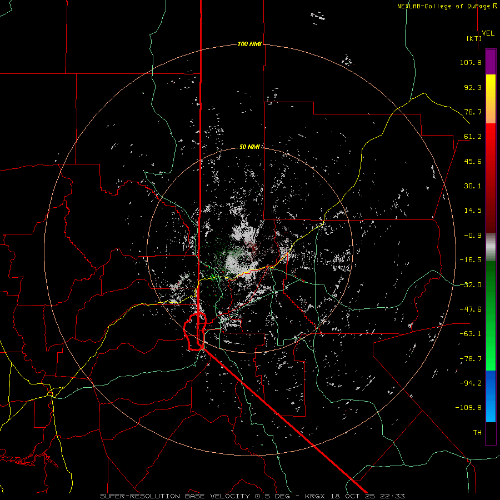Image resolution: width=500 pixels, height=500 pixels.
Task: Click the 61.2 velocity scale value
Action: [x=473, y=137]
